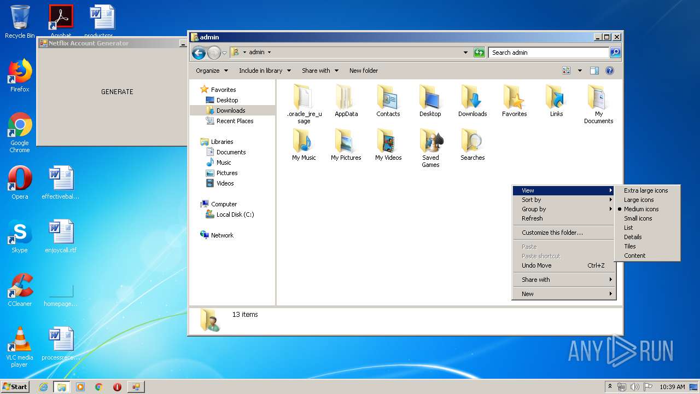The image size is (700, 394).
Task: Switch to Content view
Action: coord(634,256)
